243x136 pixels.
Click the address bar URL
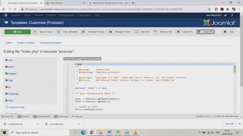pyautogui.click(x=111, y=9)
